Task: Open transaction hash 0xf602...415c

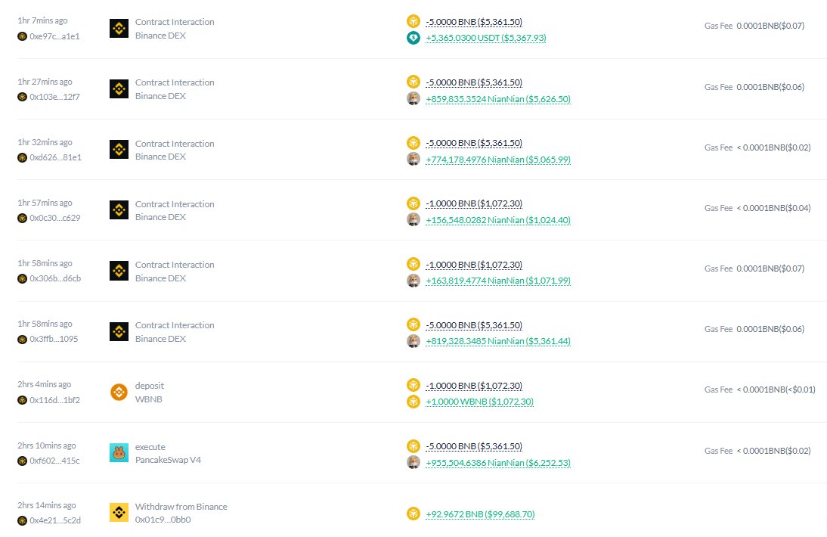Action: coord(54,461)
